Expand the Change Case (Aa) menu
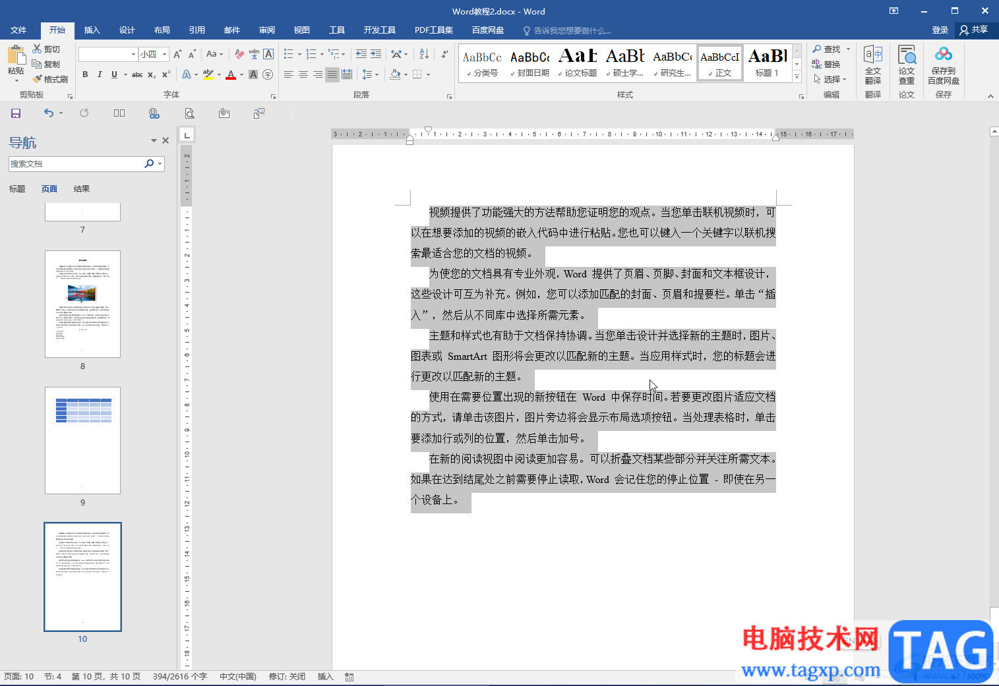Viewport: 999px width, 686px height. (x=214, y=54)
